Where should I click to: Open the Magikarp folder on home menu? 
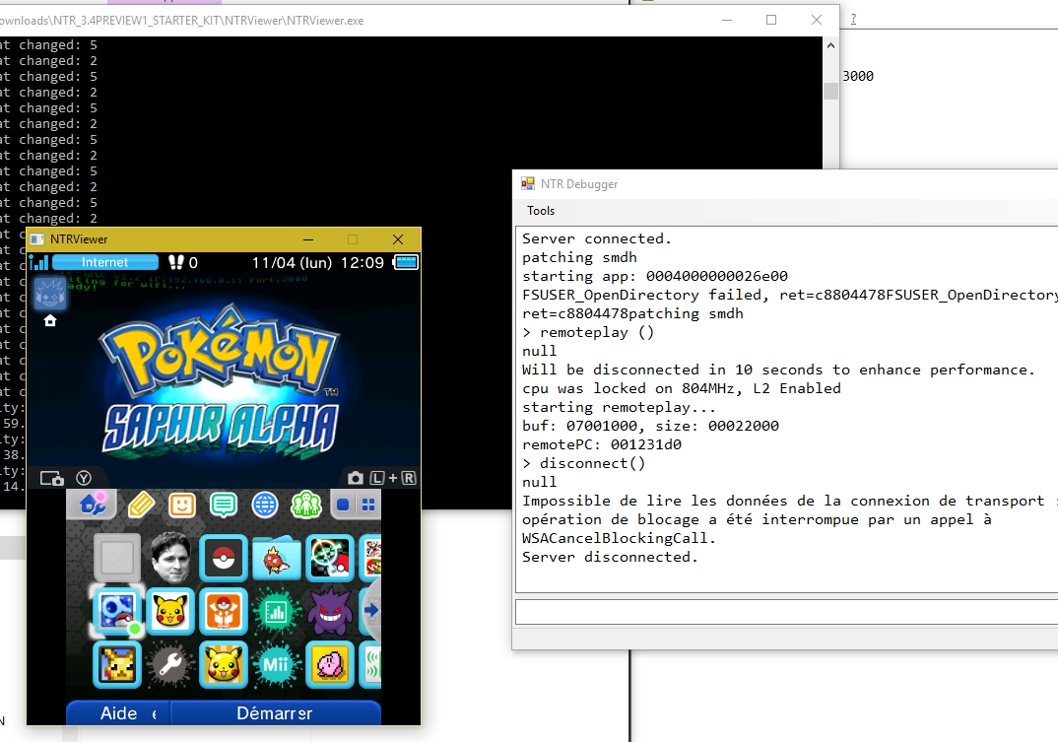point(276,559)
